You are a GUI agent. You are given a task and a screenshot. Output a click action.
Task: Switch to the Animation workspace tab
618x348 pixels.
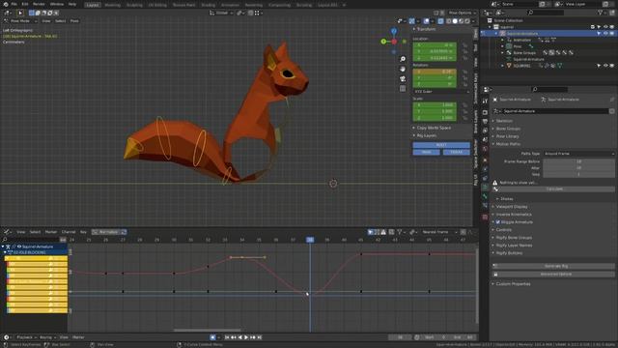[231, 5]
